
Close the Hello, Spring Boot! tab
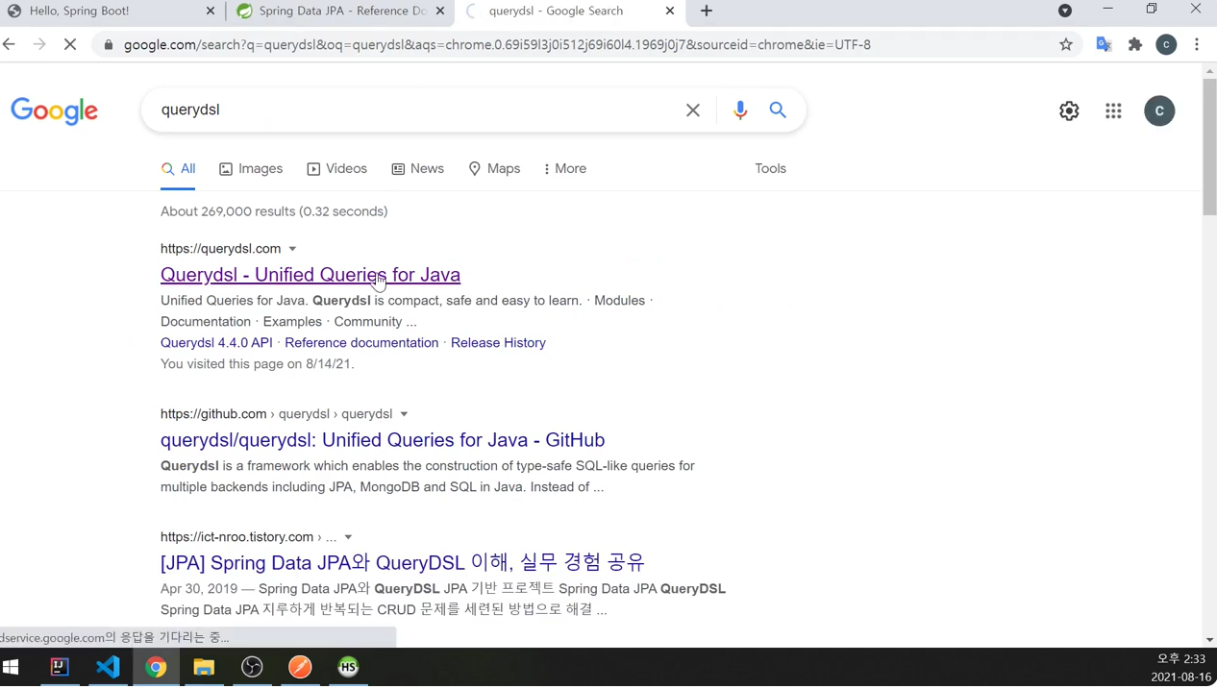click(211, 11)
